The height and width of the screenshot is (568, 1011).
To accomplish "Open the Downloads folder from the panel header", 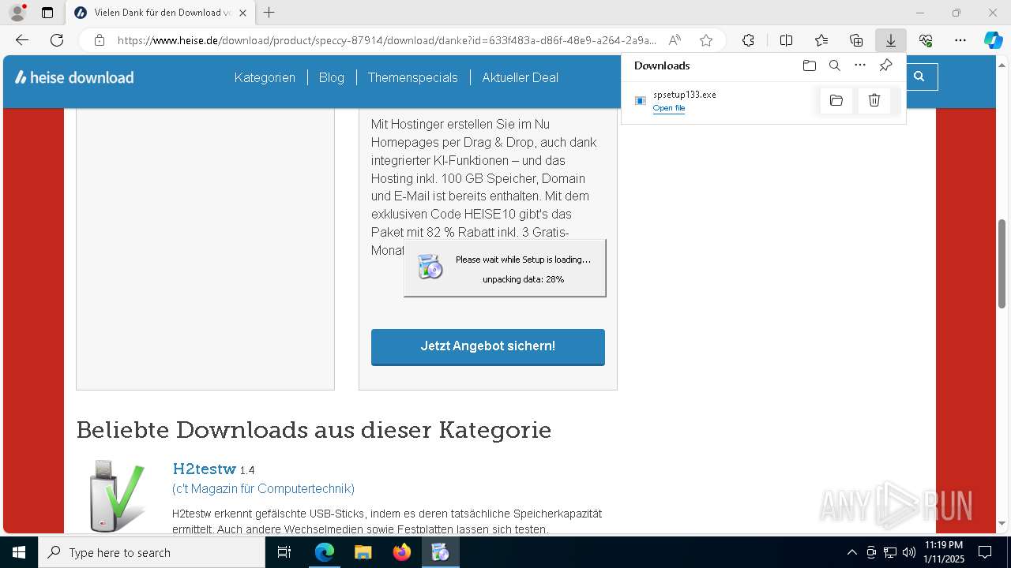I will (x=810, y=65).
